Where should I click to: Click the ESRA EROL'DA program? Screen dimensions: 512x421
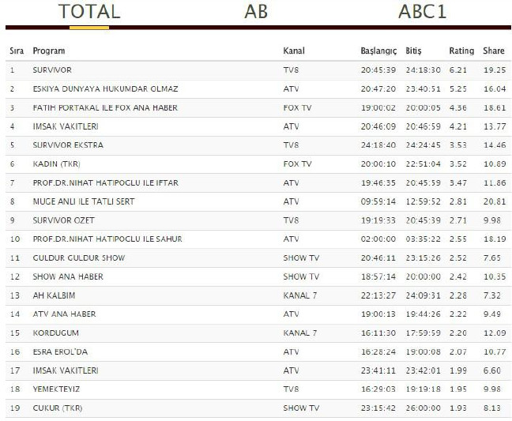click(61, 351)
